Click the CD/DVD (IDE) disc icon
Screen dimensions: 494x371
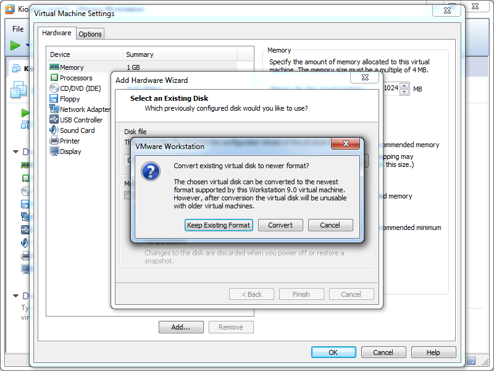[x=54, y=88]
